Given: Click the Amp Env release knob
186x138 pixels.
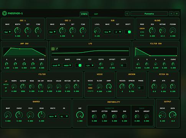Looking at the screenshot, I should click(x=33, y=64).
